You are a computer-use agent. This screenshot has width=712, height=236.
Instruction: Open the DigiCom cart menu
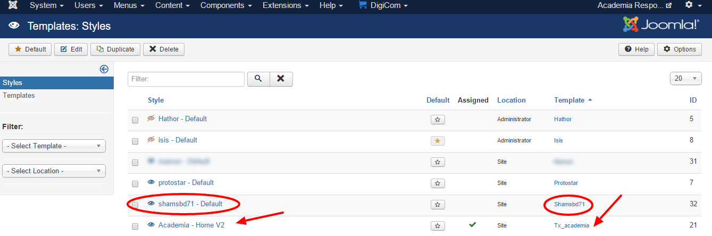[383, 5]
